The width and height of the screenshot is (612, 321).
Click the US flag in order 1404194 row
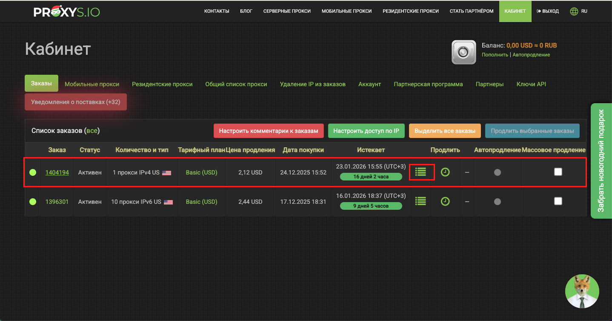[x=166, y=173]
